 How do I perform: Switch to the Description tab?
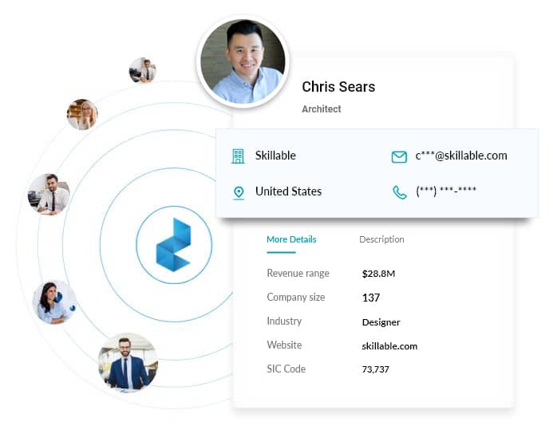(381, 239)
